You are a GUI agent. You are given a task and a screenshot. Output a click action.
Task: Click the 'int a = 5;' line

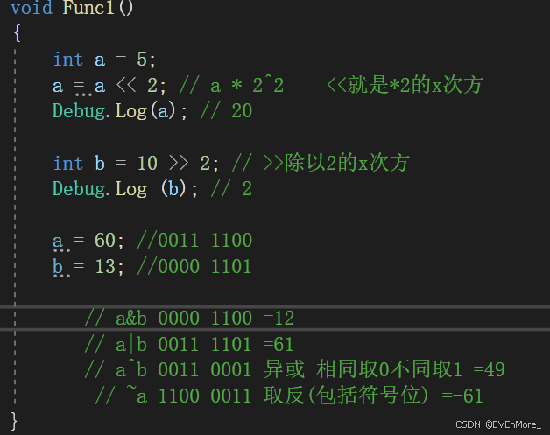104,60
